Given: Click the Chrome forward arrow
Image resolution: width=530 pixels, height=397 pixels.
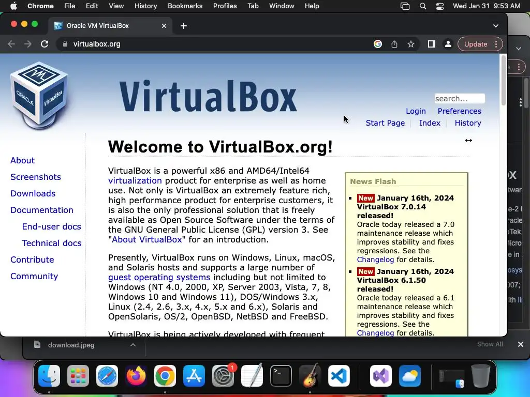Looking at the screenshot, I should [28, 44].
